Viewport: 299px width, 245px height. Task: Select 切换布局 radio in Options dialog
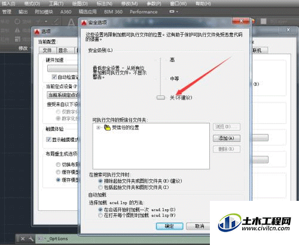tap(58, 165)
